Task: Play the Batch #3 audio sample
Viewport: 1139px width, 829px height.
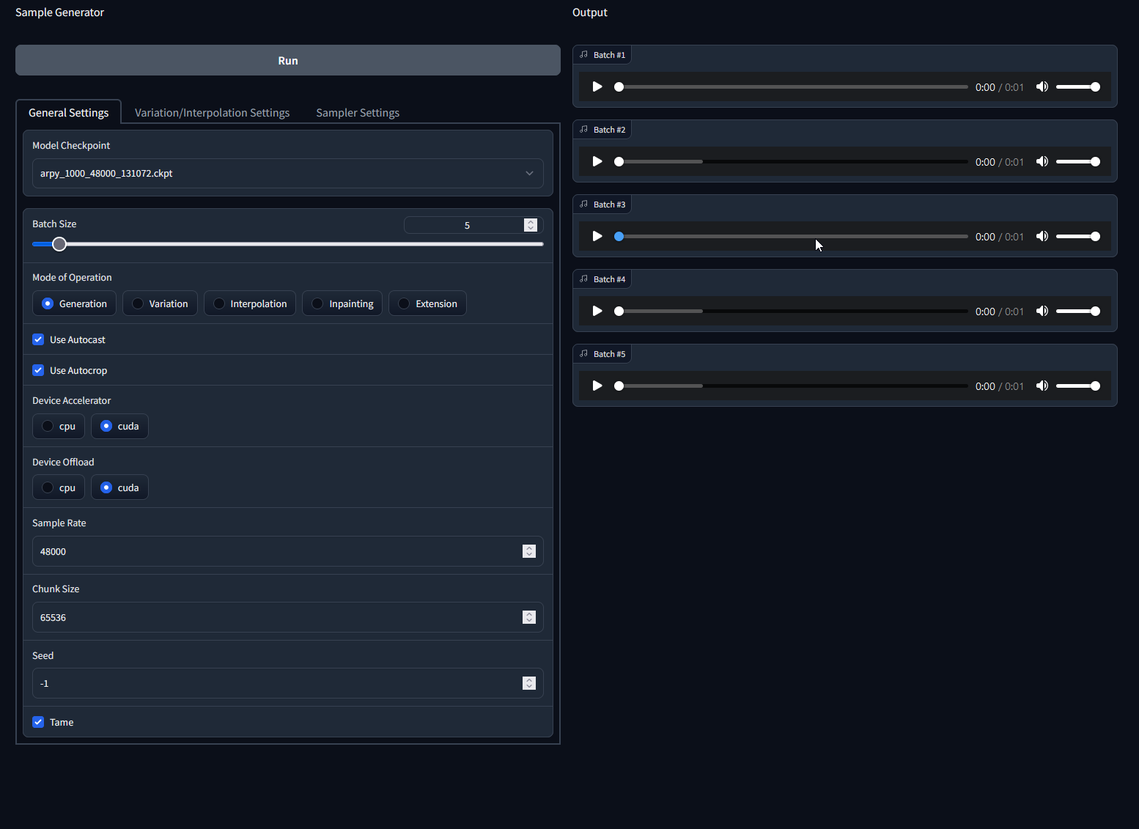Action: tap(597, 236)
